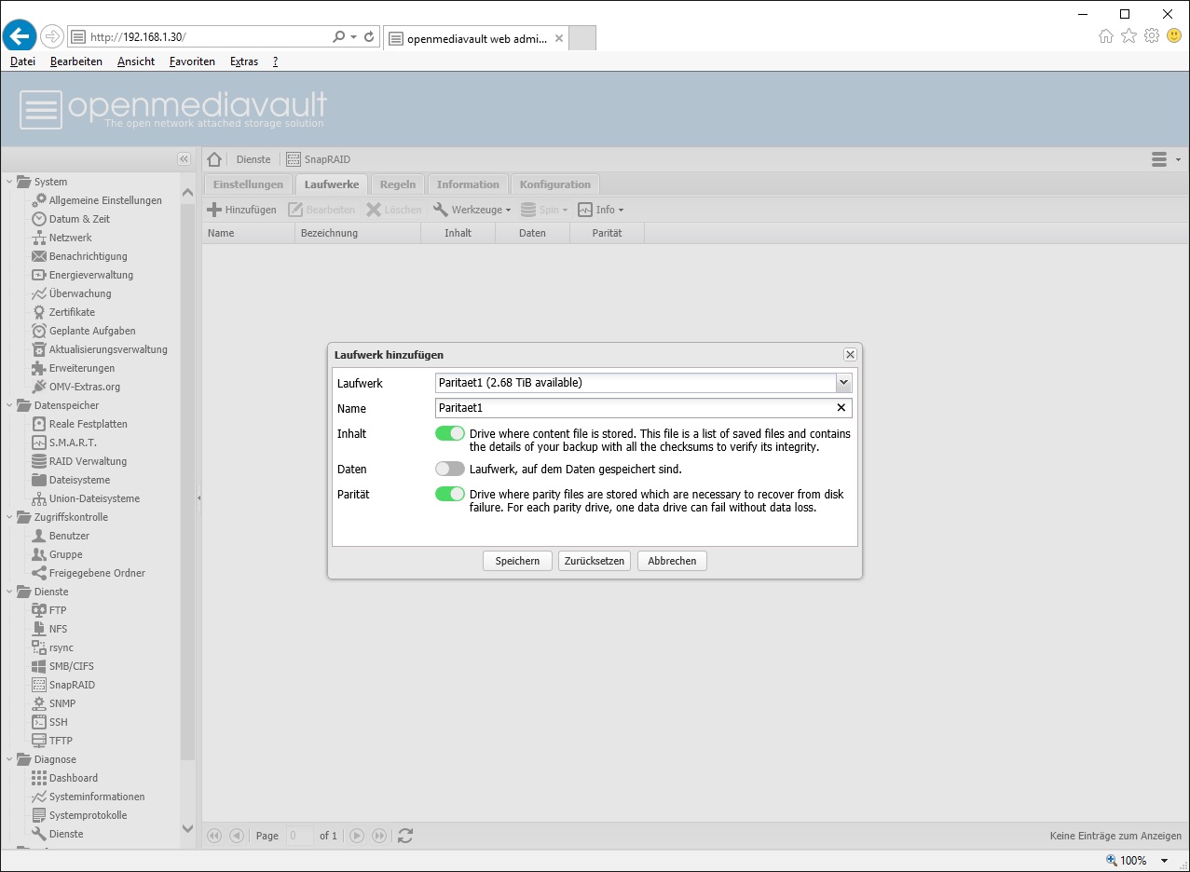Open the Datei browser menu
Screen dimensions: 1190x872
(x=22, y=61)
